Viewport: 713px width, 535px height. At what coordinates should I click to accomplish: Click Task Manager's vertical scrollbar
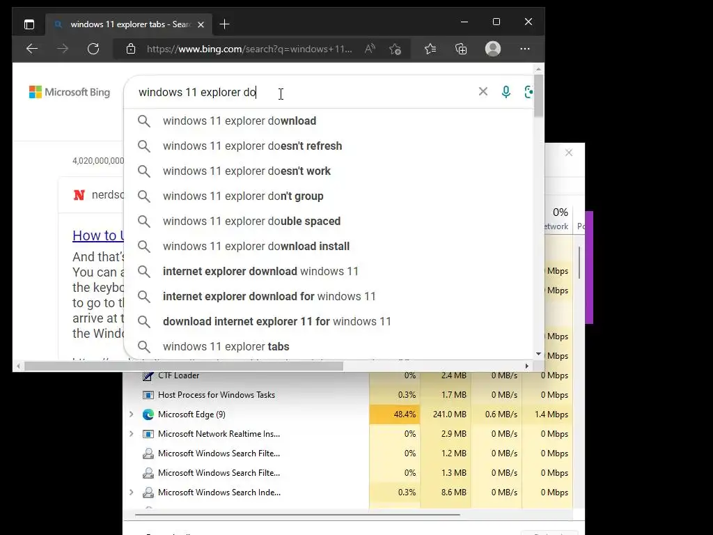pos(579,263)
